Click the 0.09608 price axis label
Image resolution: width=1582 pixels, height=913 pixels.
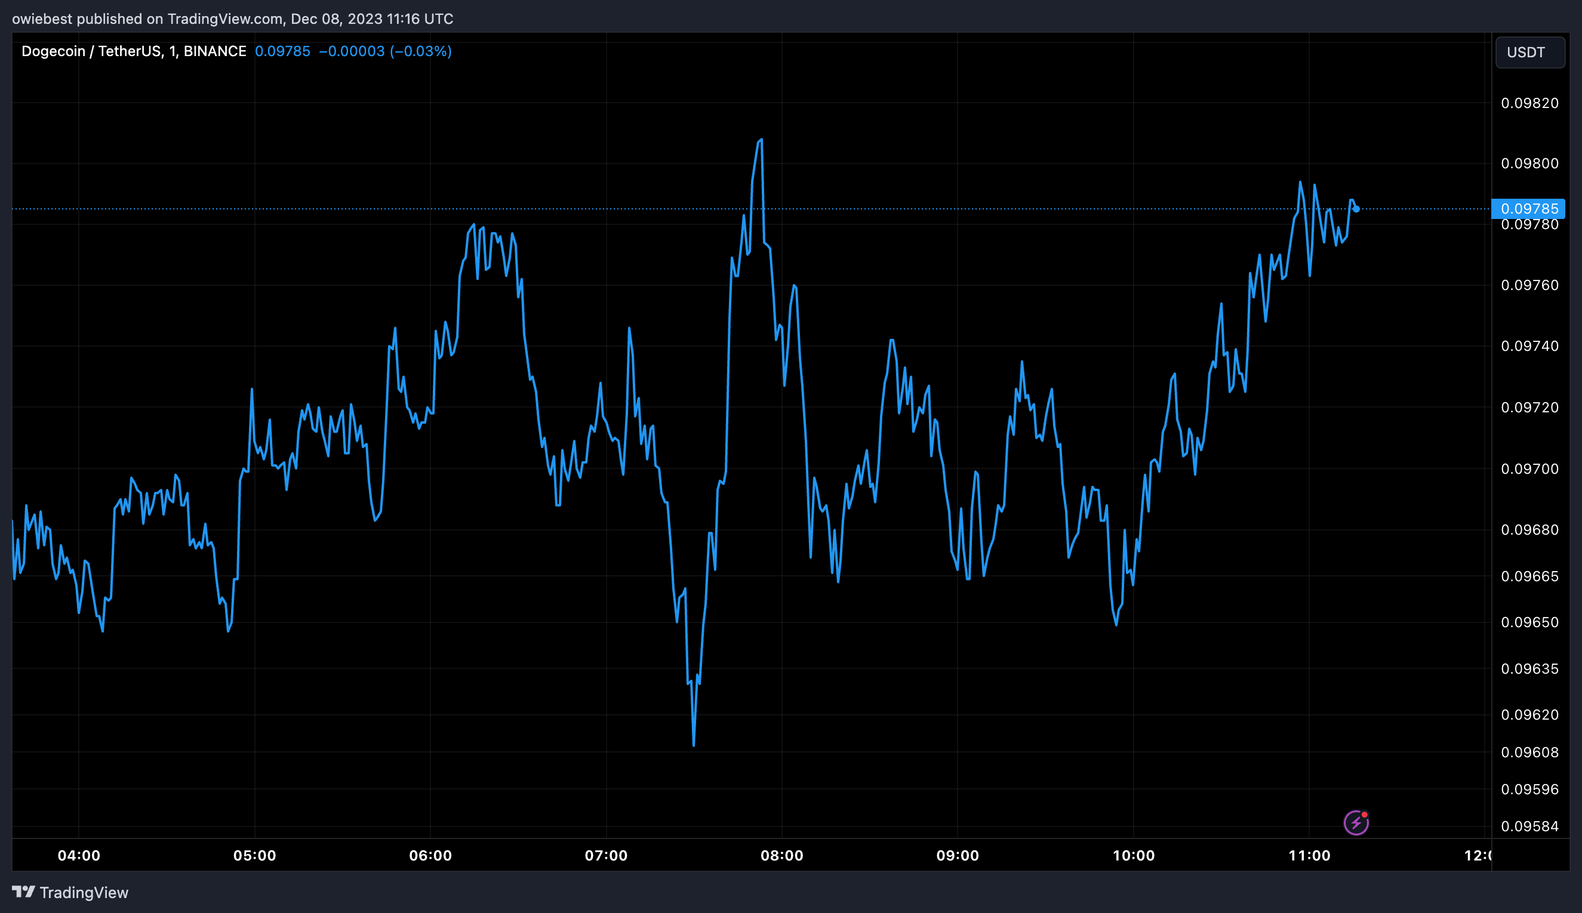(1529, 752)
